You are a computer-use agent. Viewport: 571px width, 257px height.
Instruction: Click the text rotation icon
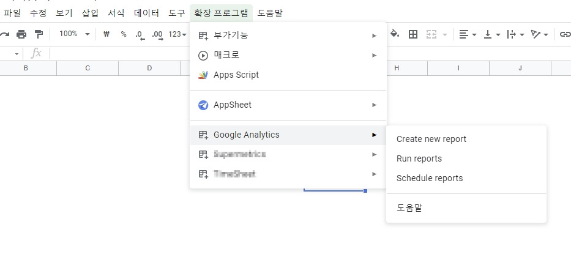536,34
